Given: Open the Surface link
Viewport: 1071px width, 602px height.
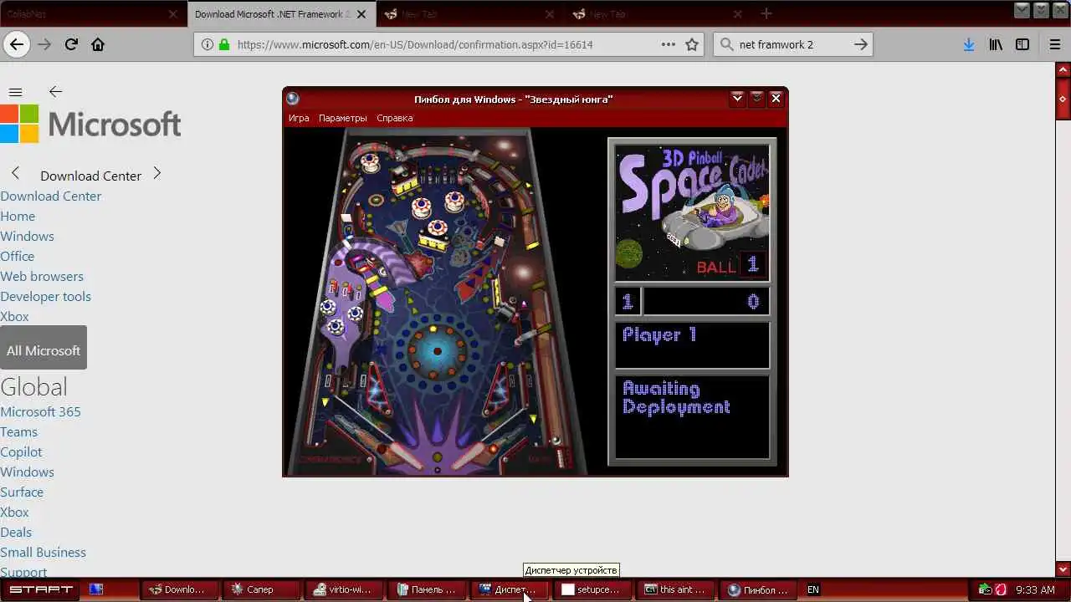Looking at the screenshot, I should (x=22, y=492).
